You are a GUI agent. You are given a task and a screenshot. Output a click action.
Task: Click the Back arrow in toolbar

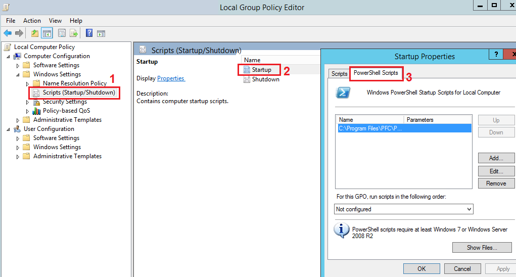7,33
